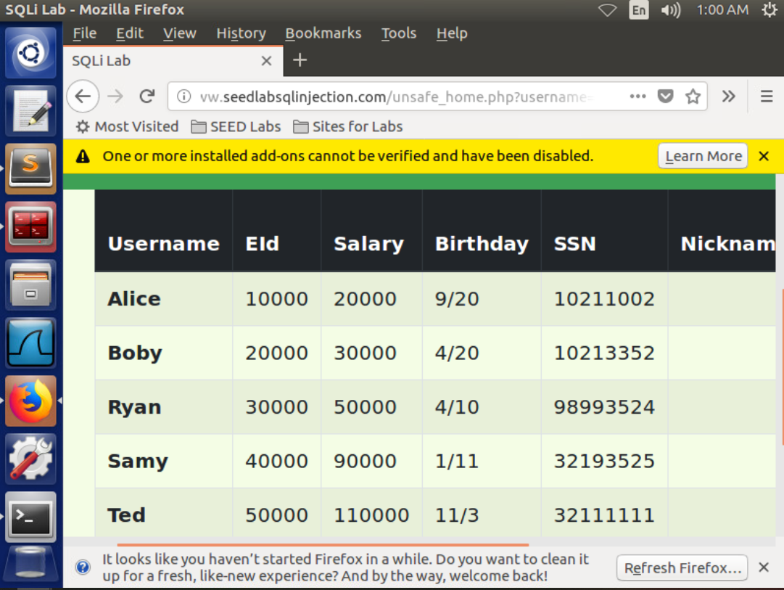Open the History menu
The height and width of the screenshot is (590, 784).
(x=241, y=33)
